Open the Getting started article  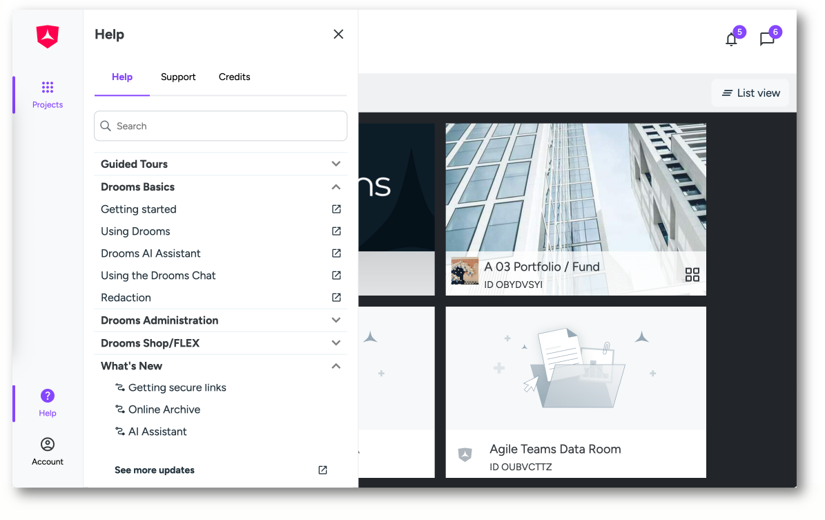[138, 209]
